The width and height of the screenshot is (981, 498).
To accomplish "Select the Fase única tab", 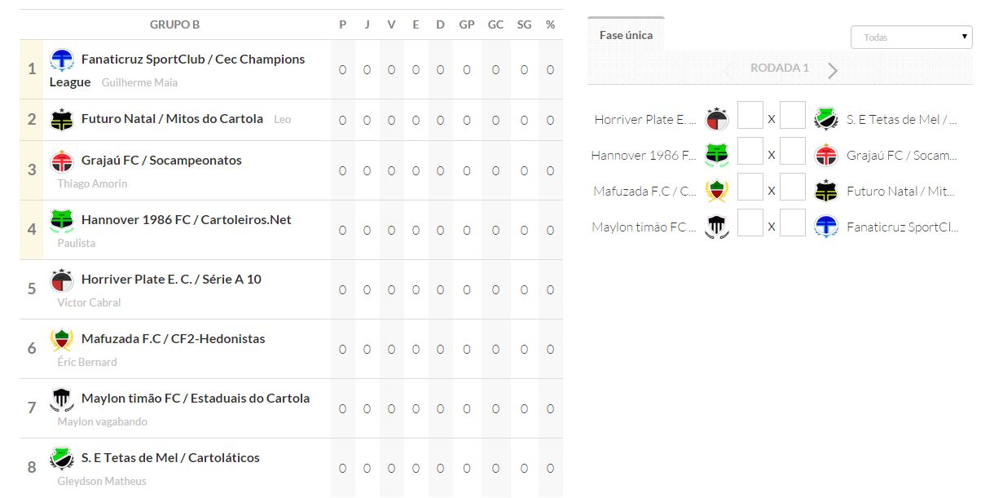I will pyautogui.click(x=626, y=36).
